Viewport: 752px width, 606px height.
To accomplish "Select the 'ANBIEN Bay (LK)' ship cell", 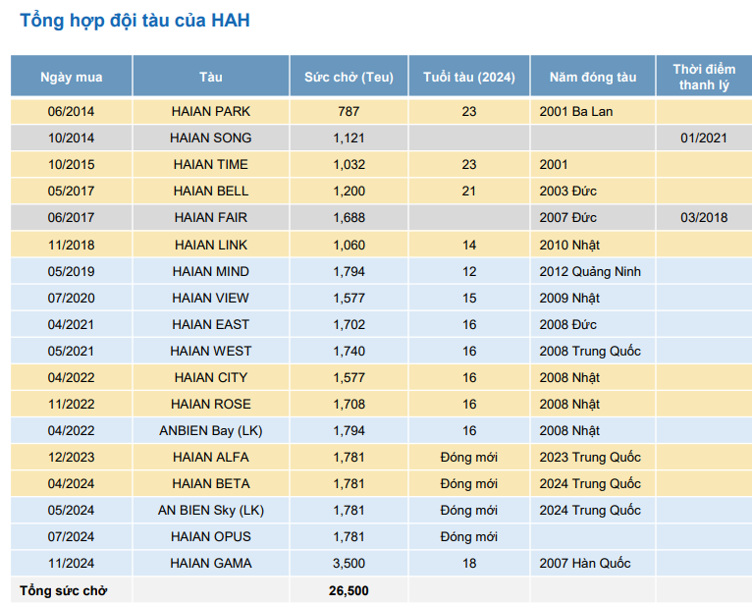I will pyautogui.click(x=211, y=430).
